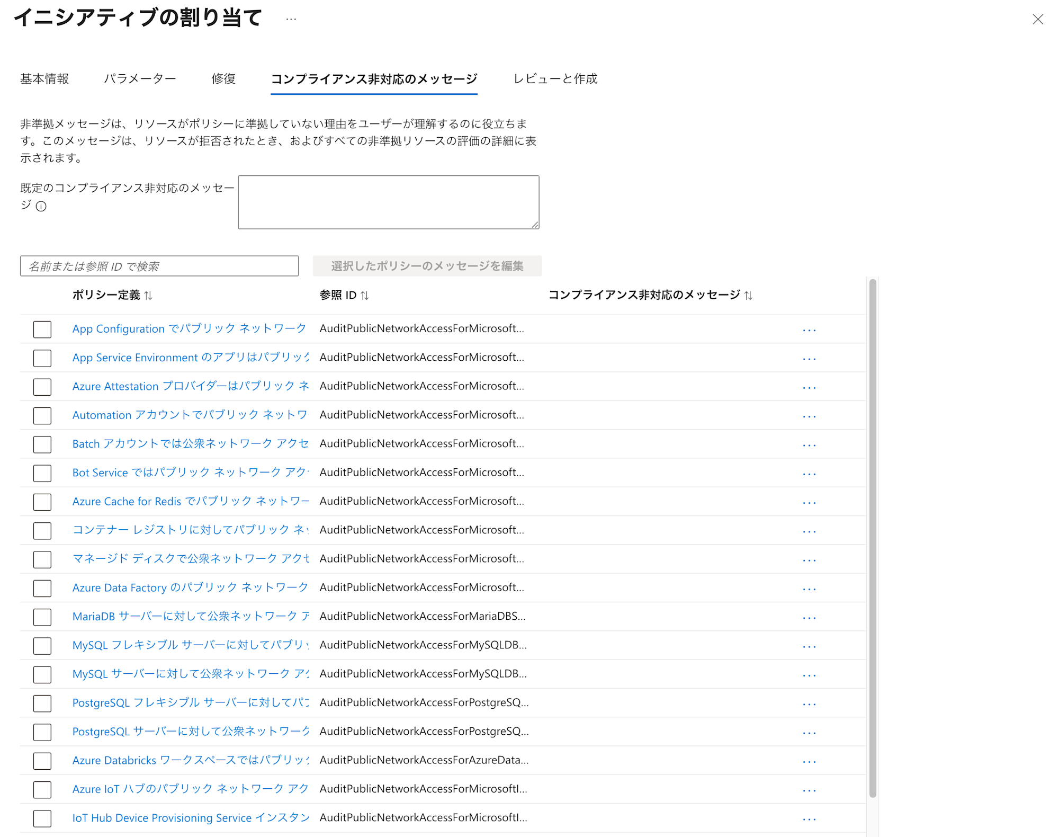The image size is (1059, 837).
Task: Open MySQL サーバー policy definition link
Action: [x=191, y=674]
